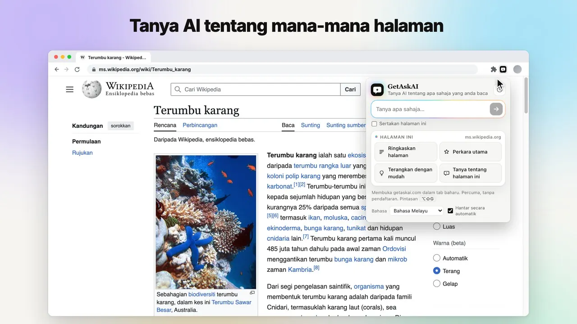This screenshot has width=577, height=324.
Task: Tick the 'Sertakan halaman ini' checkbox
Action: [374, 124]
